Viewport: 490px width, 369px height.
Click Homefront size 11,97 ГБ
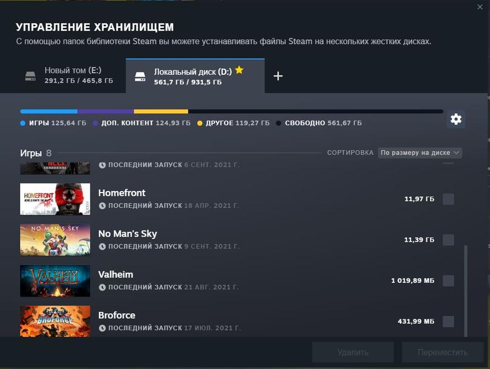click(420, 199)
